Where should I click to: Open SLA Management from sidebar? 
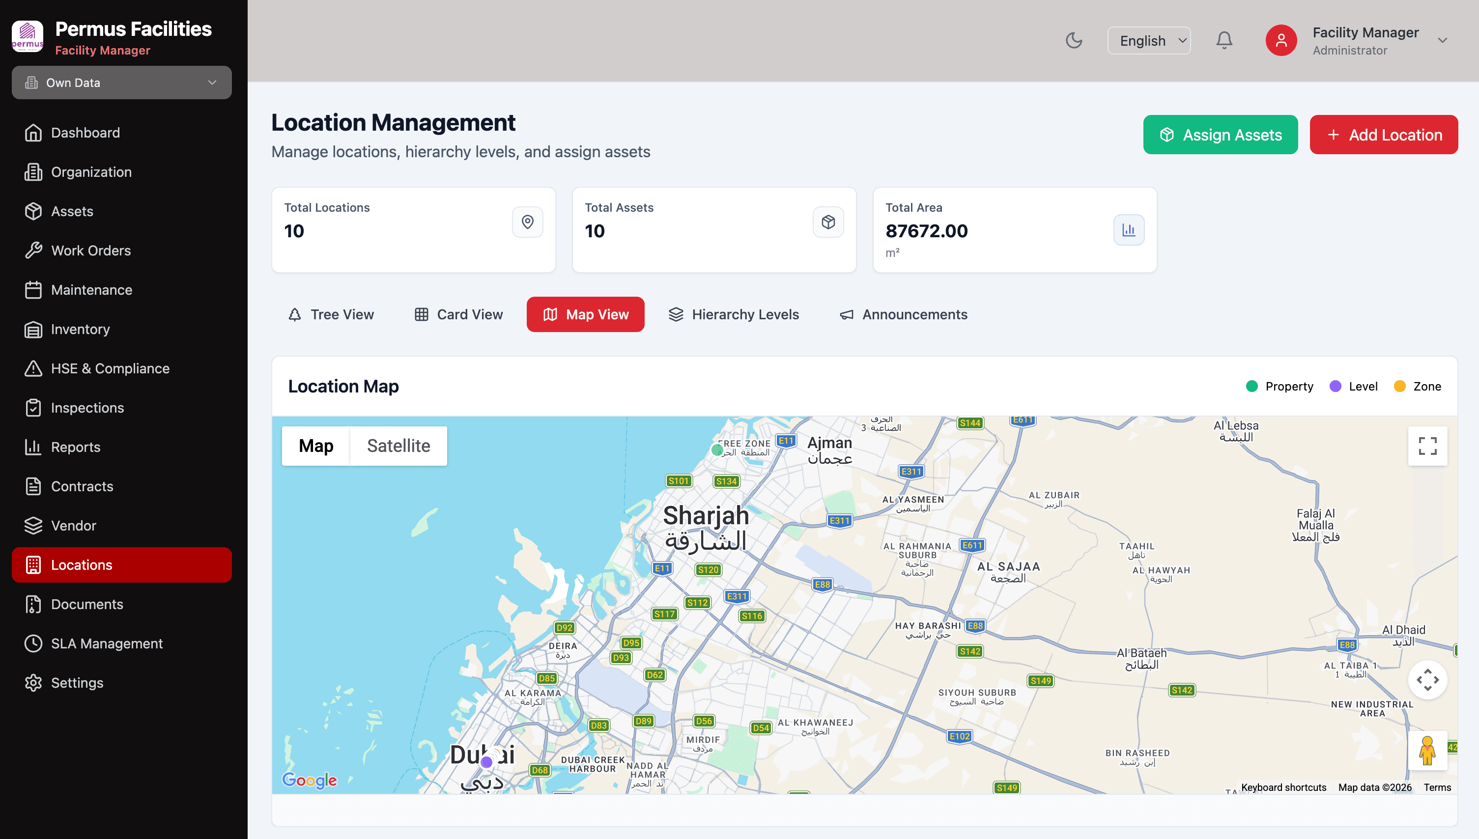(x=107, y=643)
